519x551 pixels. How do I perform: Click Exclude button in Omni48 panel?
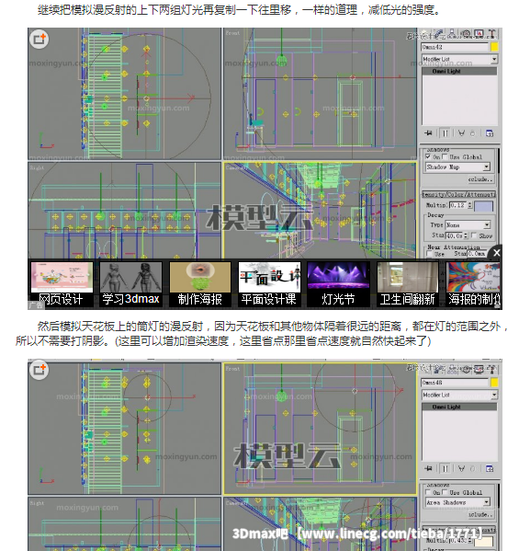[x=480, y=514]
